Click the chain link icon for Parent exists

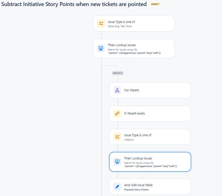117,114
